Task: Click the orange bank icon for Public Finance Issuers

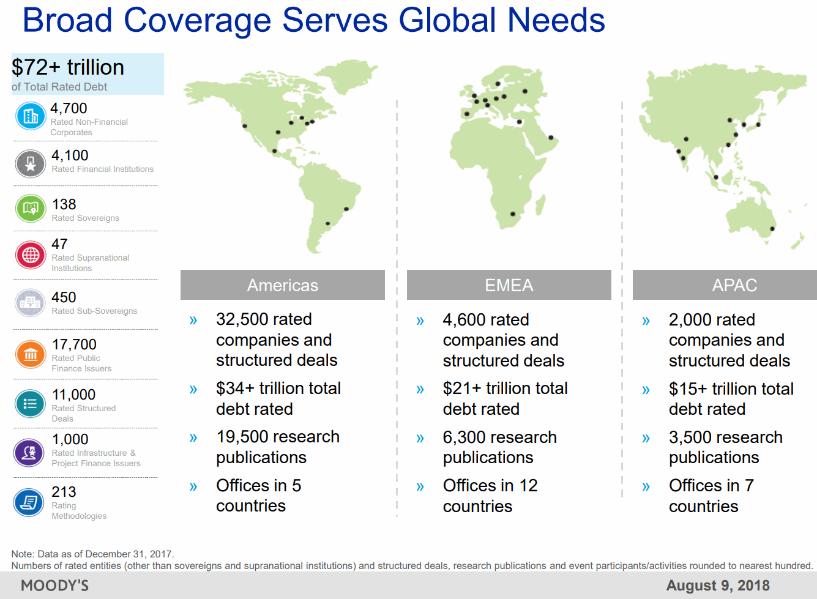Action: point(31,354)
